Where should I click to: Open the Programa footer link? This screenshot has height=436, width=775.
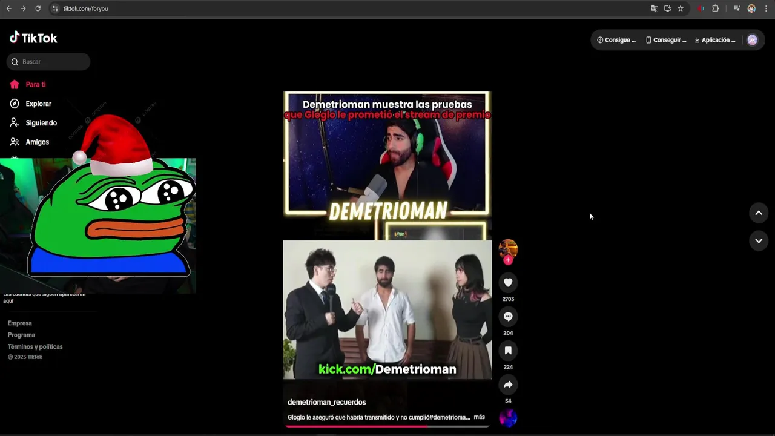tap(21, 335)
